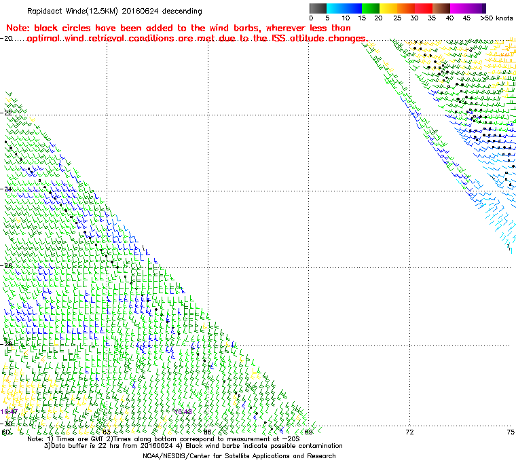Image resolution: width=516 pixels, height=467 pixels.
Task: Click the -20 latitude axis label
Action: (6, 39)
